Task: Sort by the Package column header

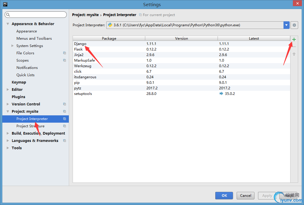Action: (109, 38)
